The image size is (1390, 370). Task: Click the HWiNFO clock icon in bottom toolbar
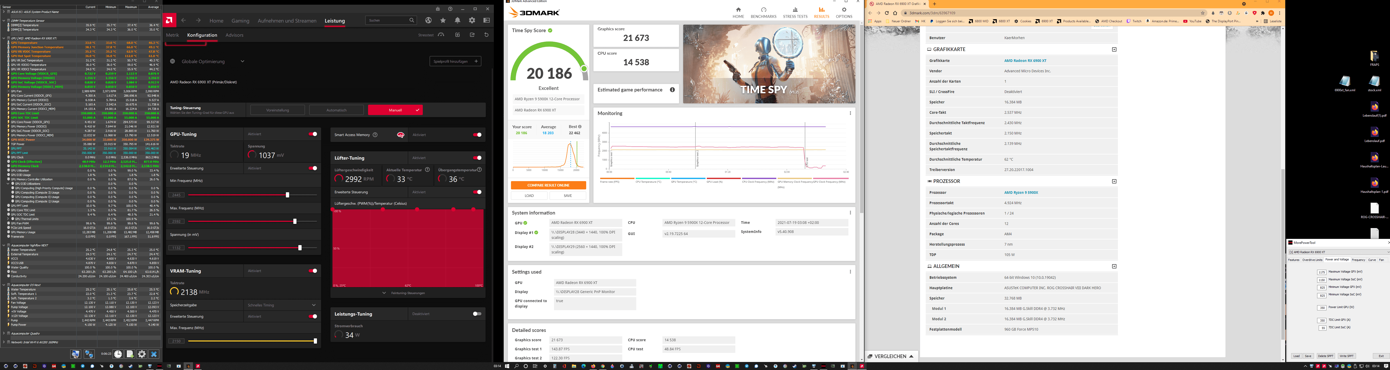[118, 354]
